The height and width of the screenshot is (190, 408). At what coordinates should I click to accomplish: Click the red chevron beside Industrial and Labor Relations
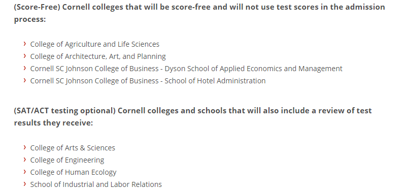(25, 184)
